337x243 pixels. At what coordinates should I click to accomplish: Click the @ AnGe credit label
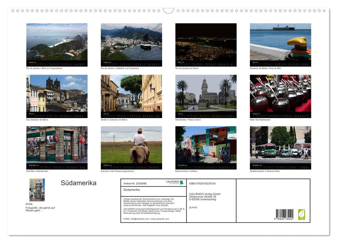pos(193,207)
